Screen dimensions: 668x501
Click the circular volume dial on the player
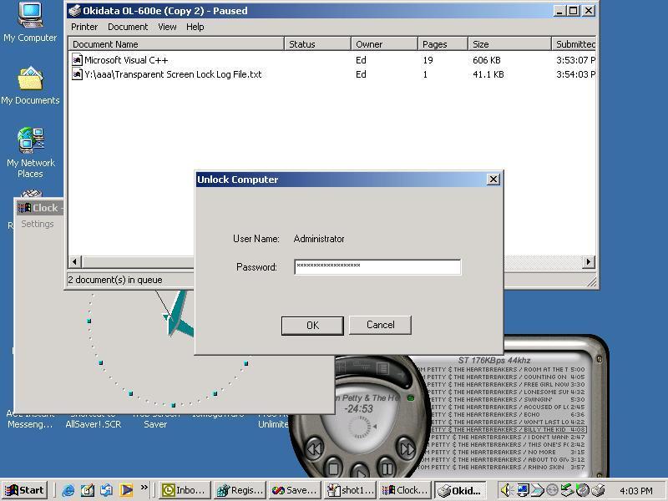[360, 427]
